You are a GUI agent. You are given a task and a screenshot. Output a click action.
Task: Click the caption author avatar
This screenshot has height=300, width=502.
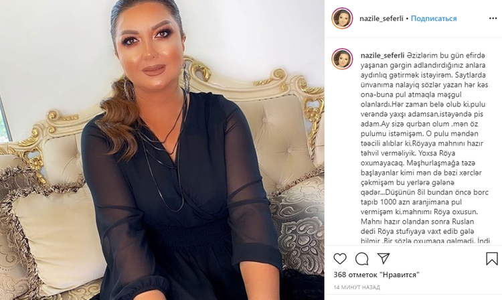tap(342, 59)
